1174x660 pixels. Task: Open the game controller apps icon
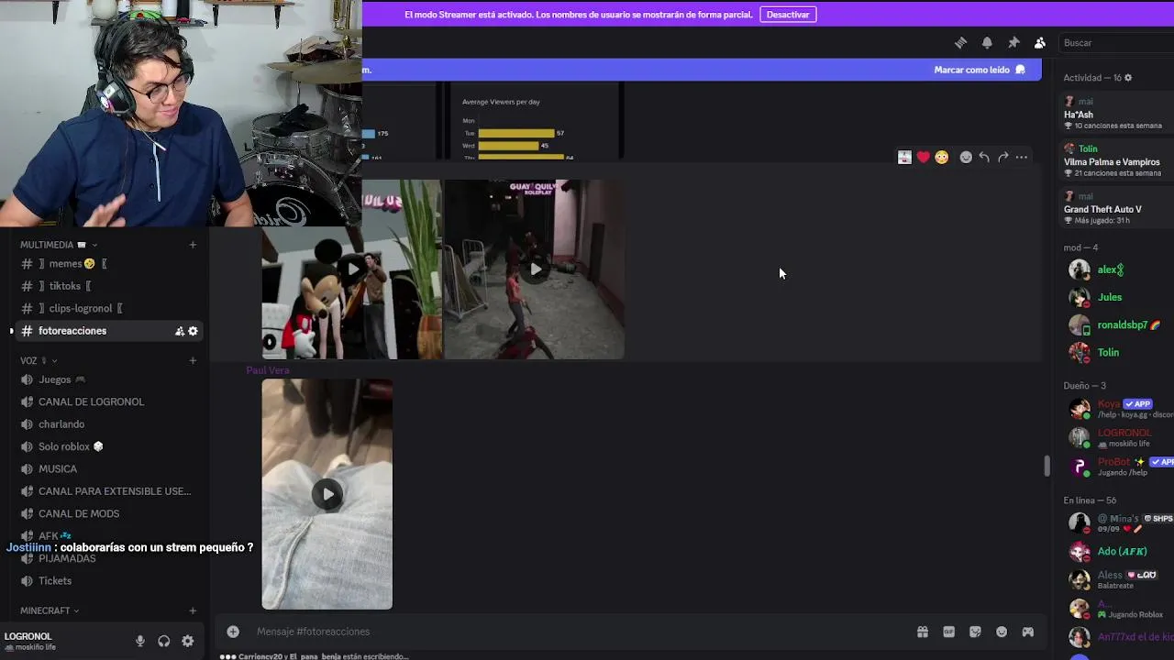pos(1028,632)
